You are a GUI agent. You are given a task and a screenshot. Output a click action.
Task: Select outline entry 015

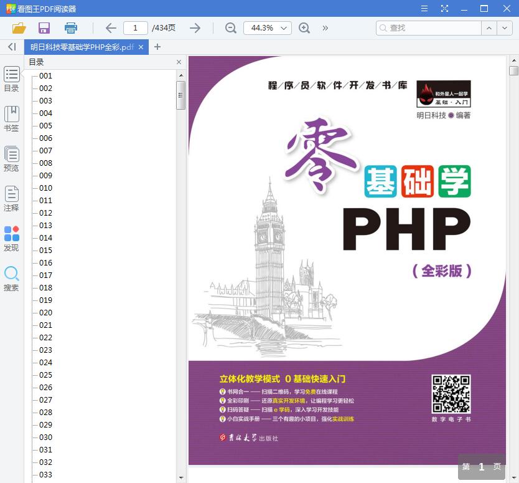click(x=45, y=251)
